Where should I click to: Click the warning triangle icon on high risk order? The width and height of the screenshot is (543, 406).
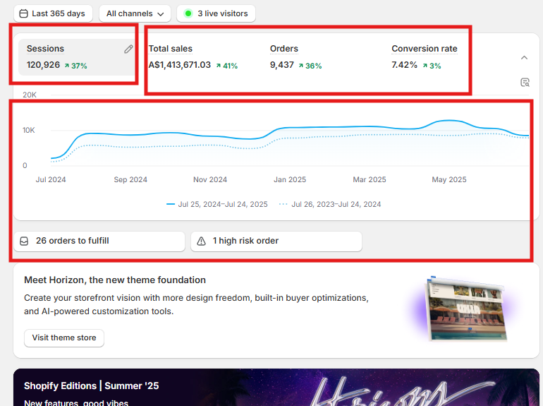pos(201,241)
